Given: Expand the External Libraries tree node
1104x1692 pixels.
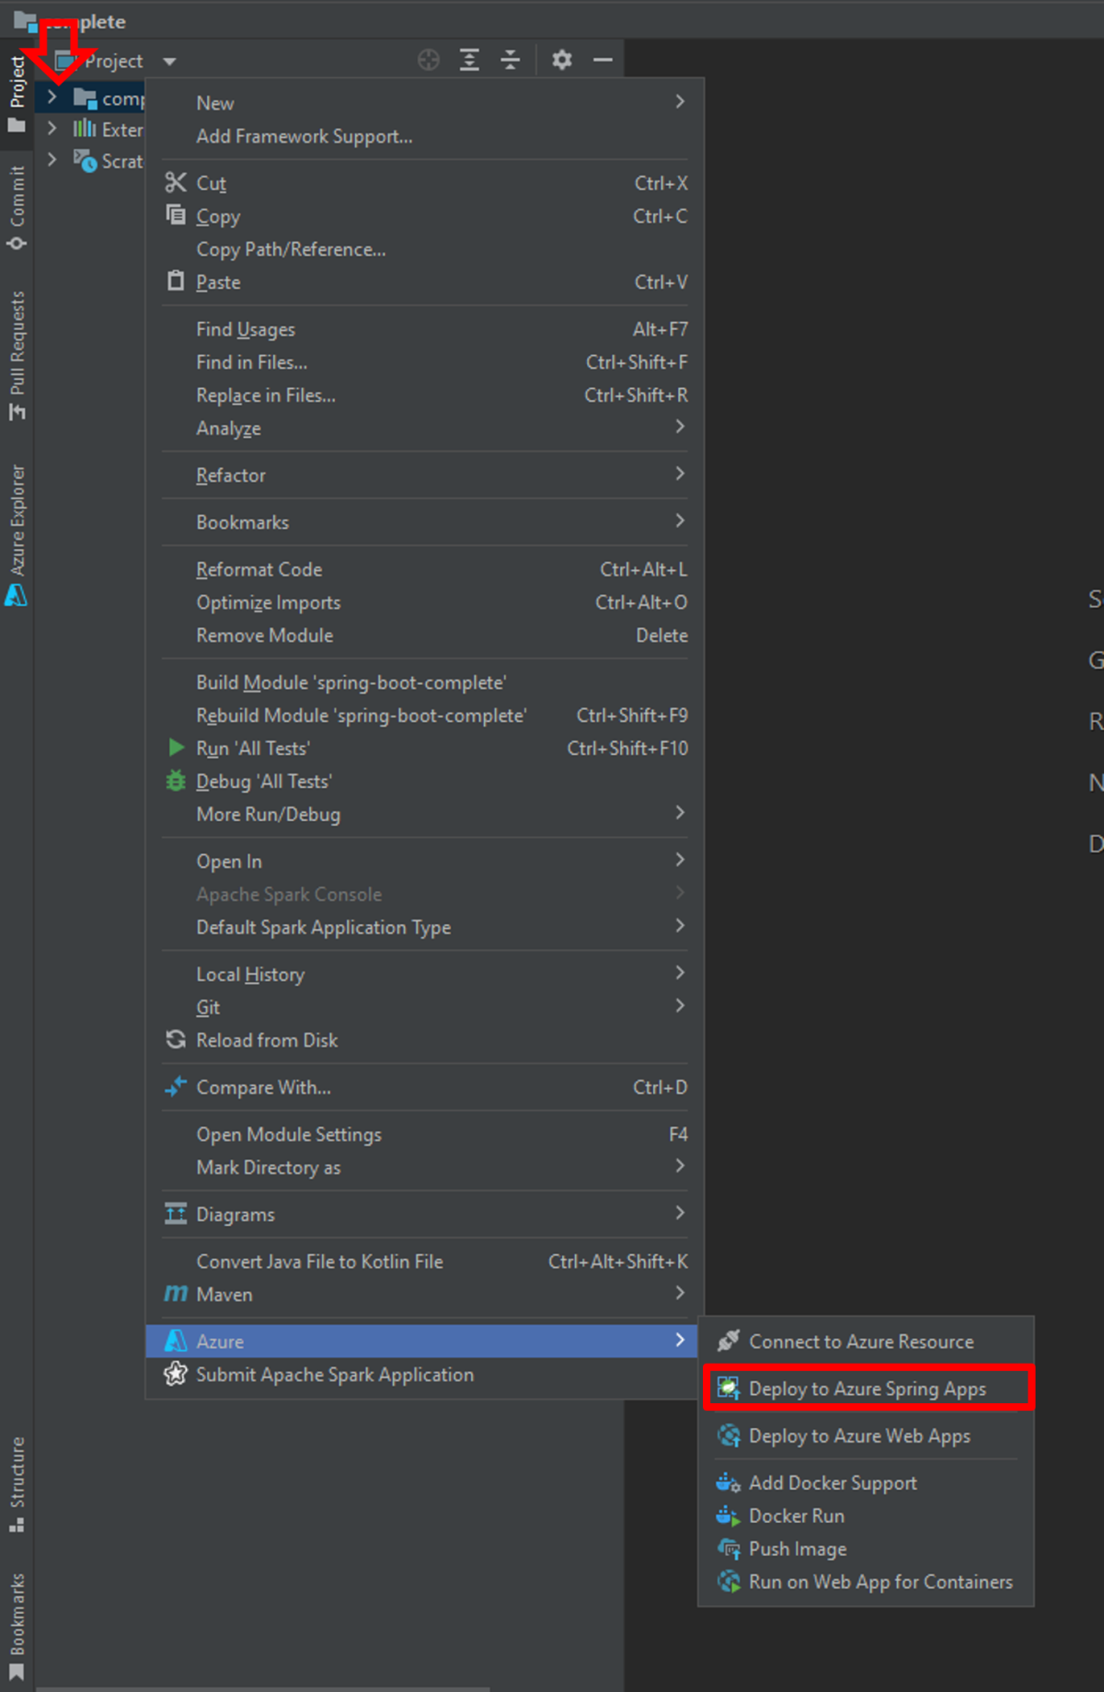Looking at the screenshot, I should pyautogui.click(x=52, y=128).
